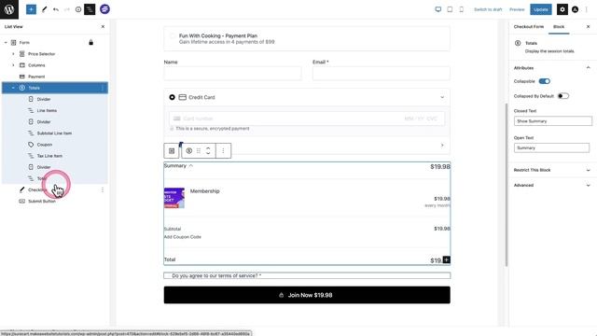Collapse the Attributes panel
This screenshot has width=597, height=336.
click(x=588, y=68)
